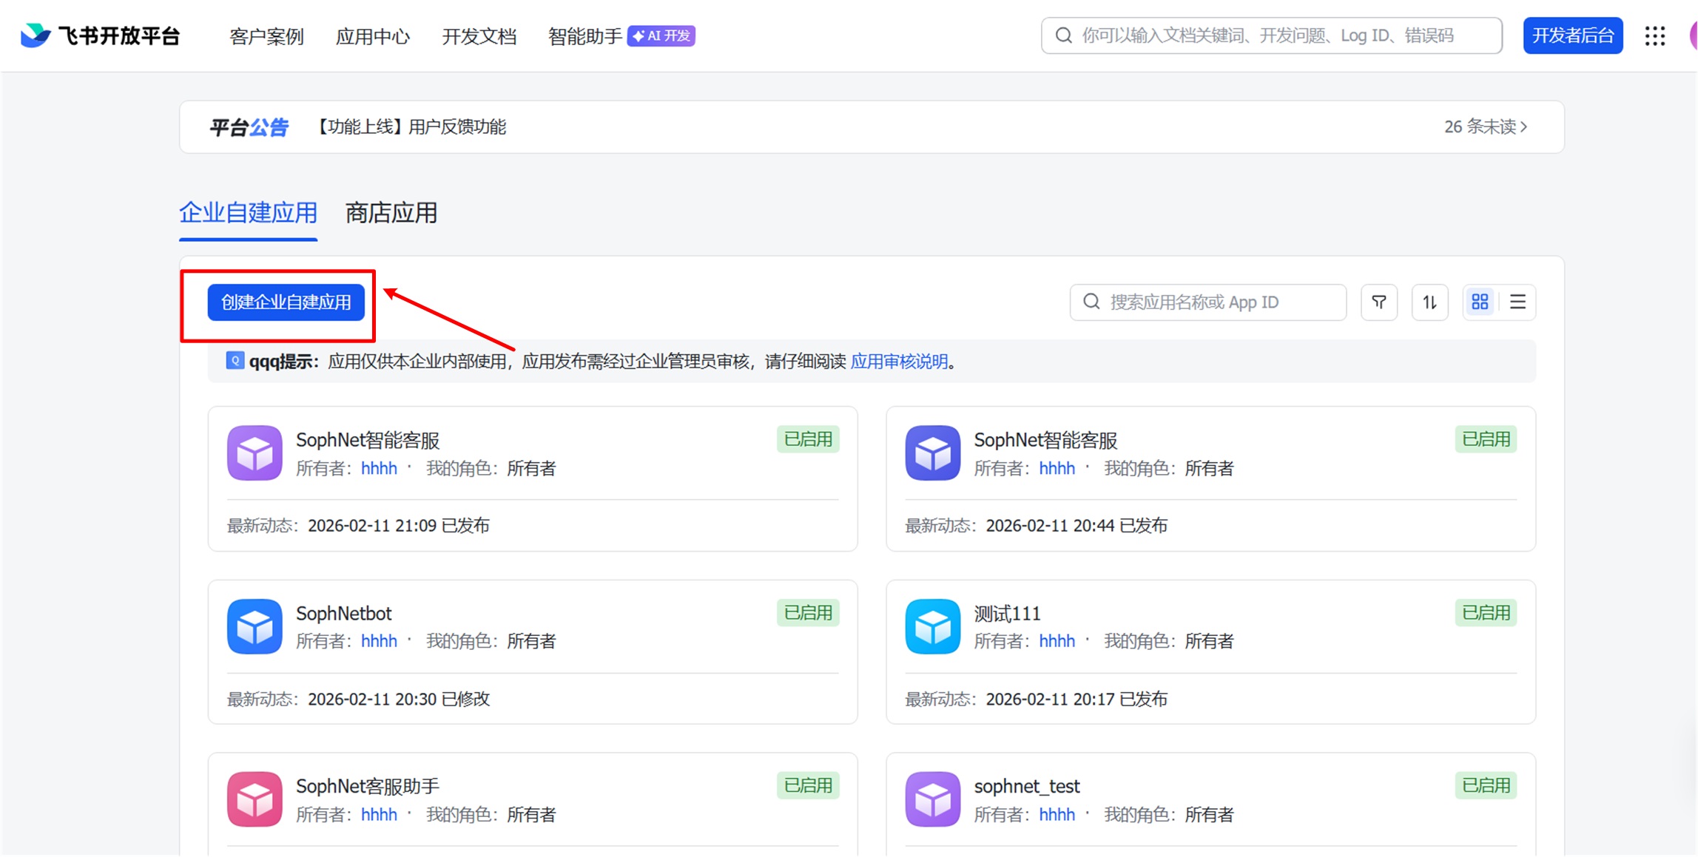Open sophnet_test purple cube icon
This screenshot has width=1698, height=857.
click(932, 799)
